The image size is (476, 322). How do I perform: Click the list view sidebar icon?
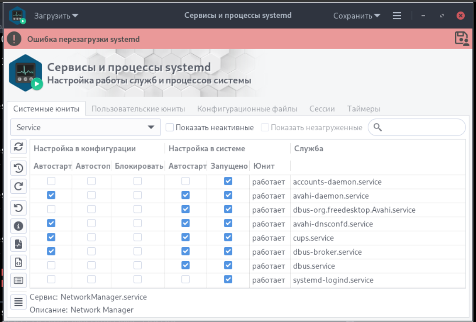[18, 280]
